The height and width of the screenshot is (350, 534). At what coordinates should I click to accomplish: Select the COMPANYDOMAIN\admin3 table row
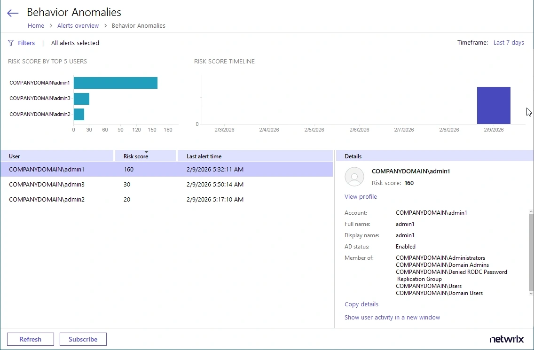pyautogui.click(x=166, y=185)
